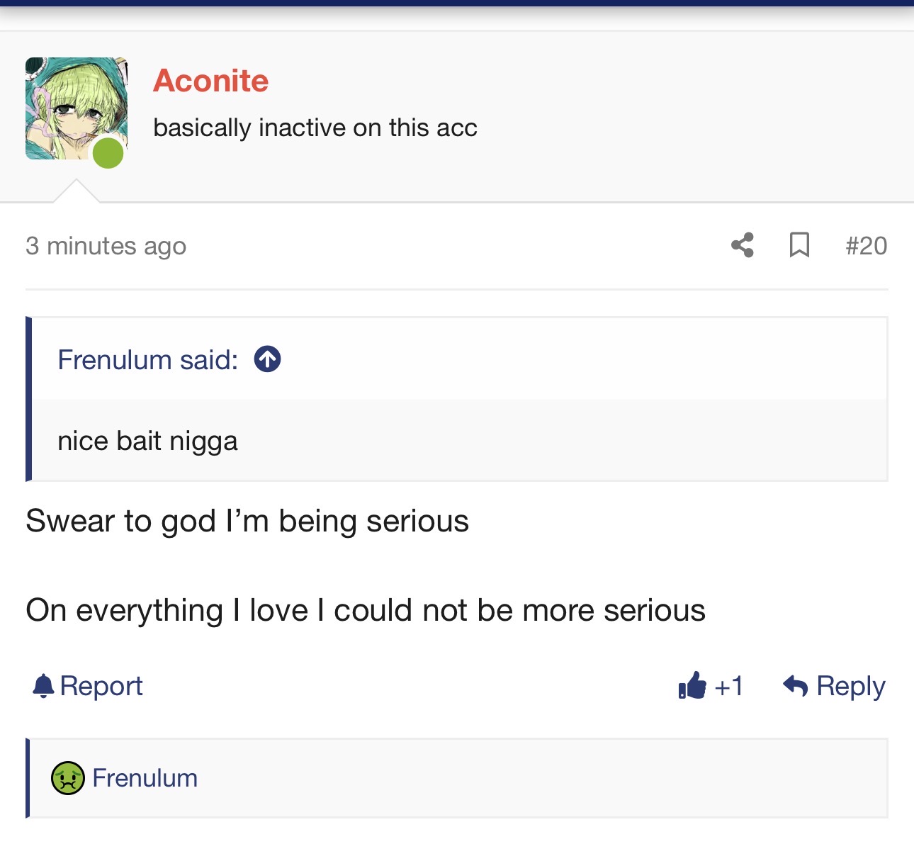Image resolution: width=914 pixels, height=844 pixels.
Task: Click the thumbs-up like icon
Action: [692, 685]
